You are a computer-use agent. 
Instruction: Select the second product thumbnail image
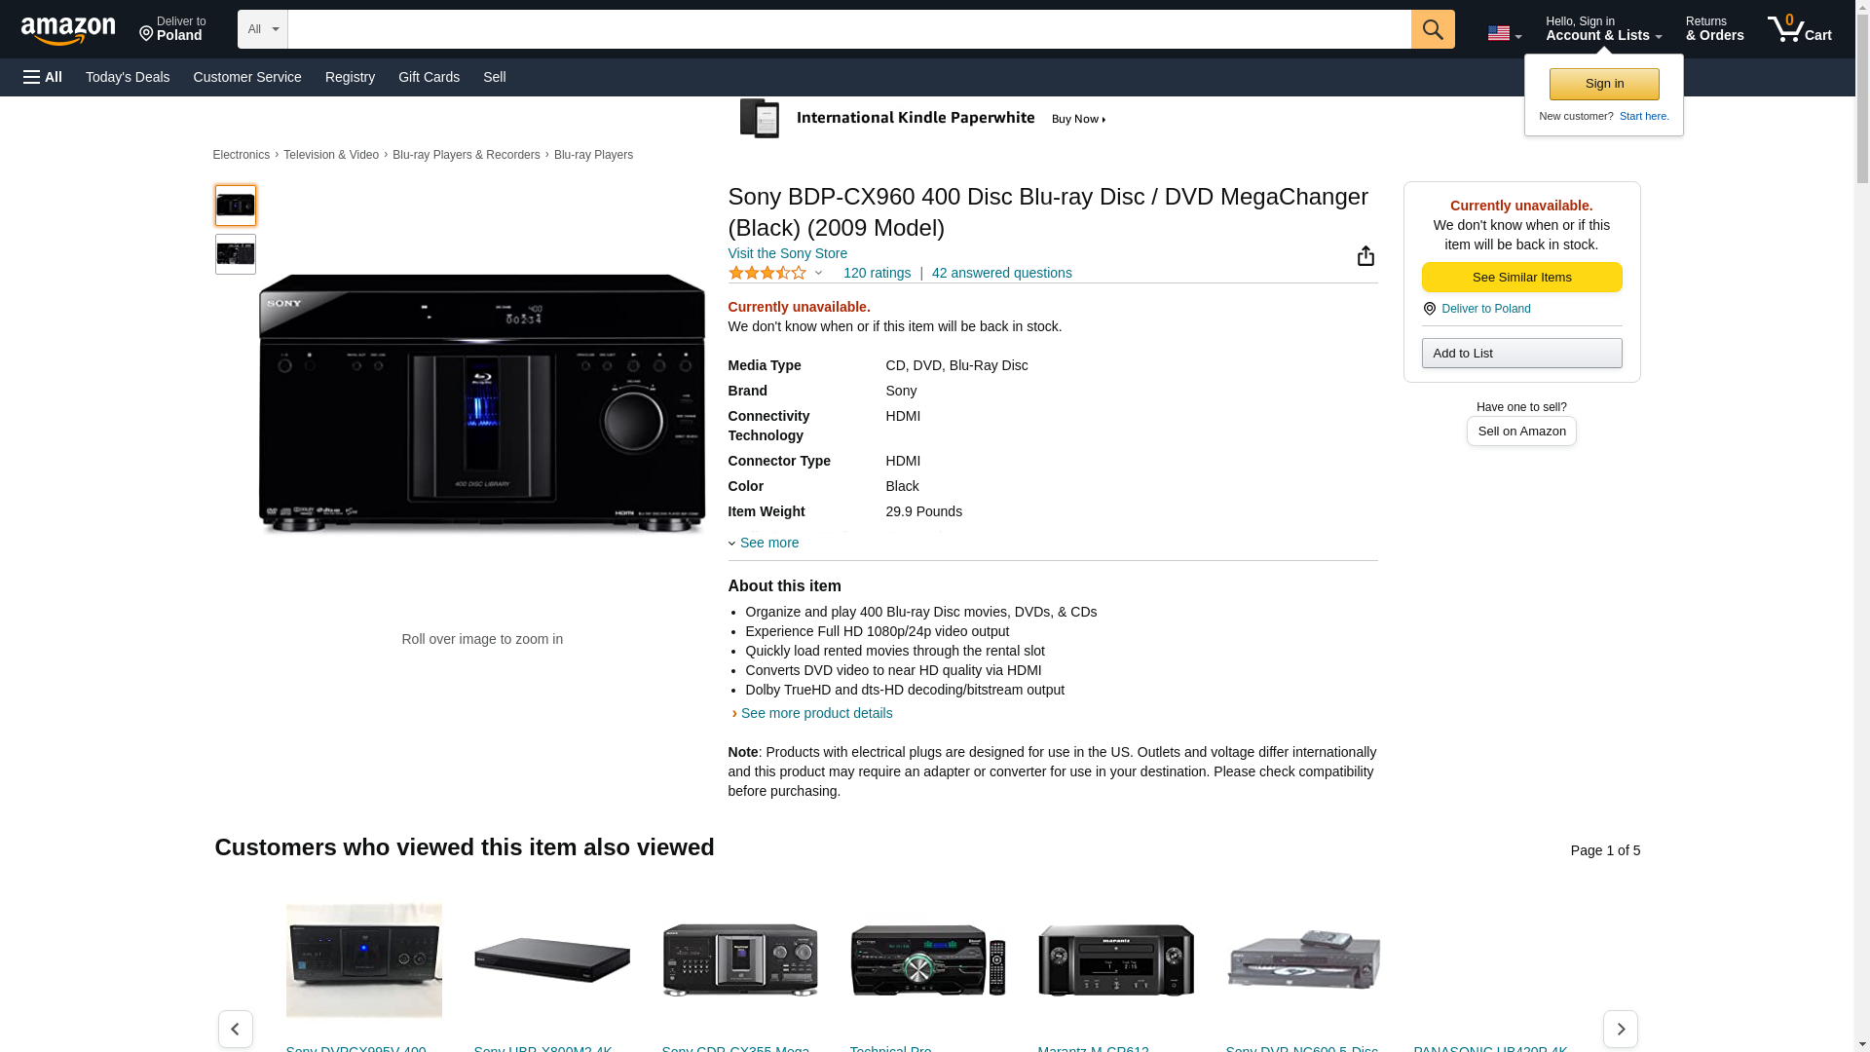235,254
